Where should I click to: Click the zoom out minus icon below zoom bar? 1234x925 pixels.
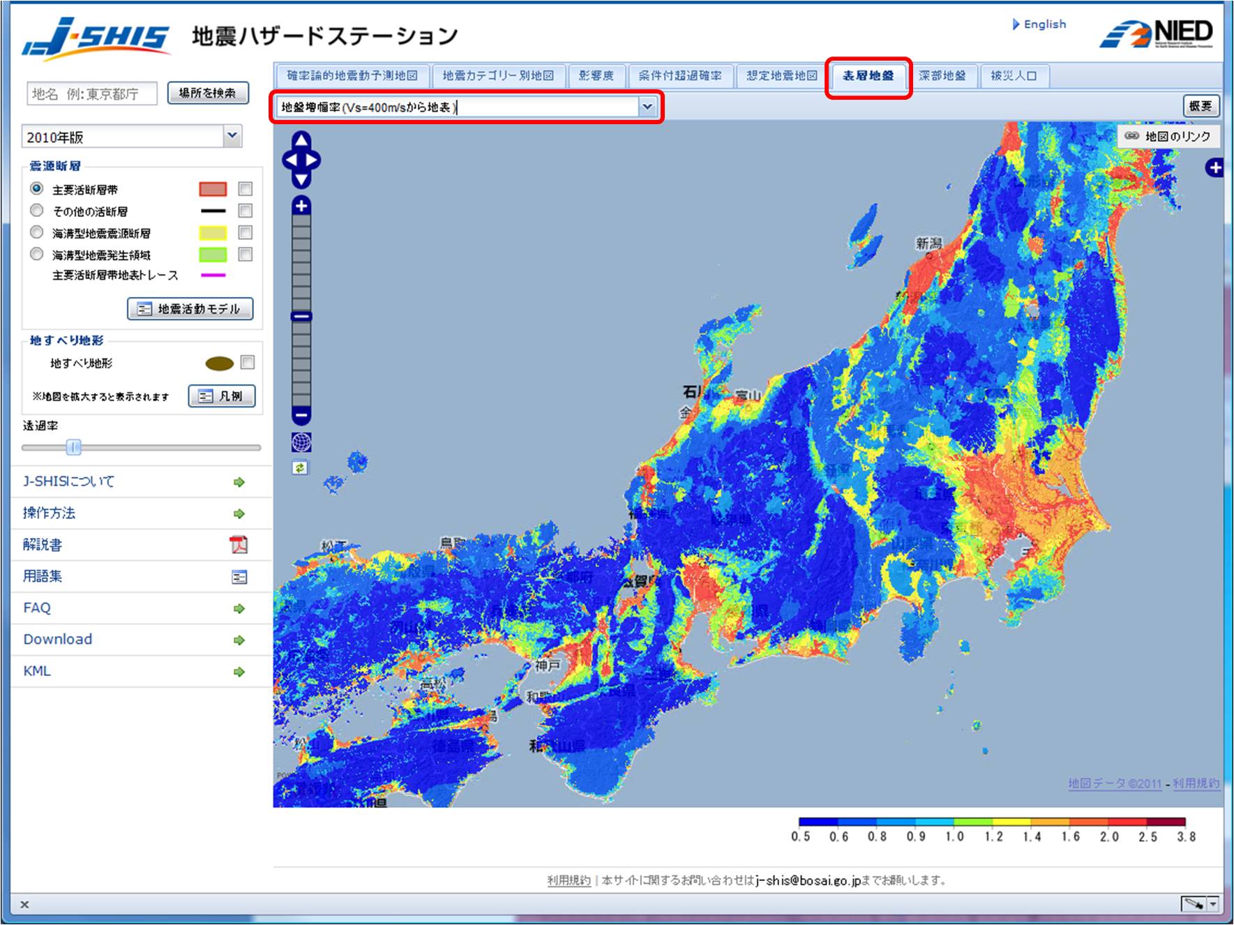pyautogui.click(x=300, y=415)
